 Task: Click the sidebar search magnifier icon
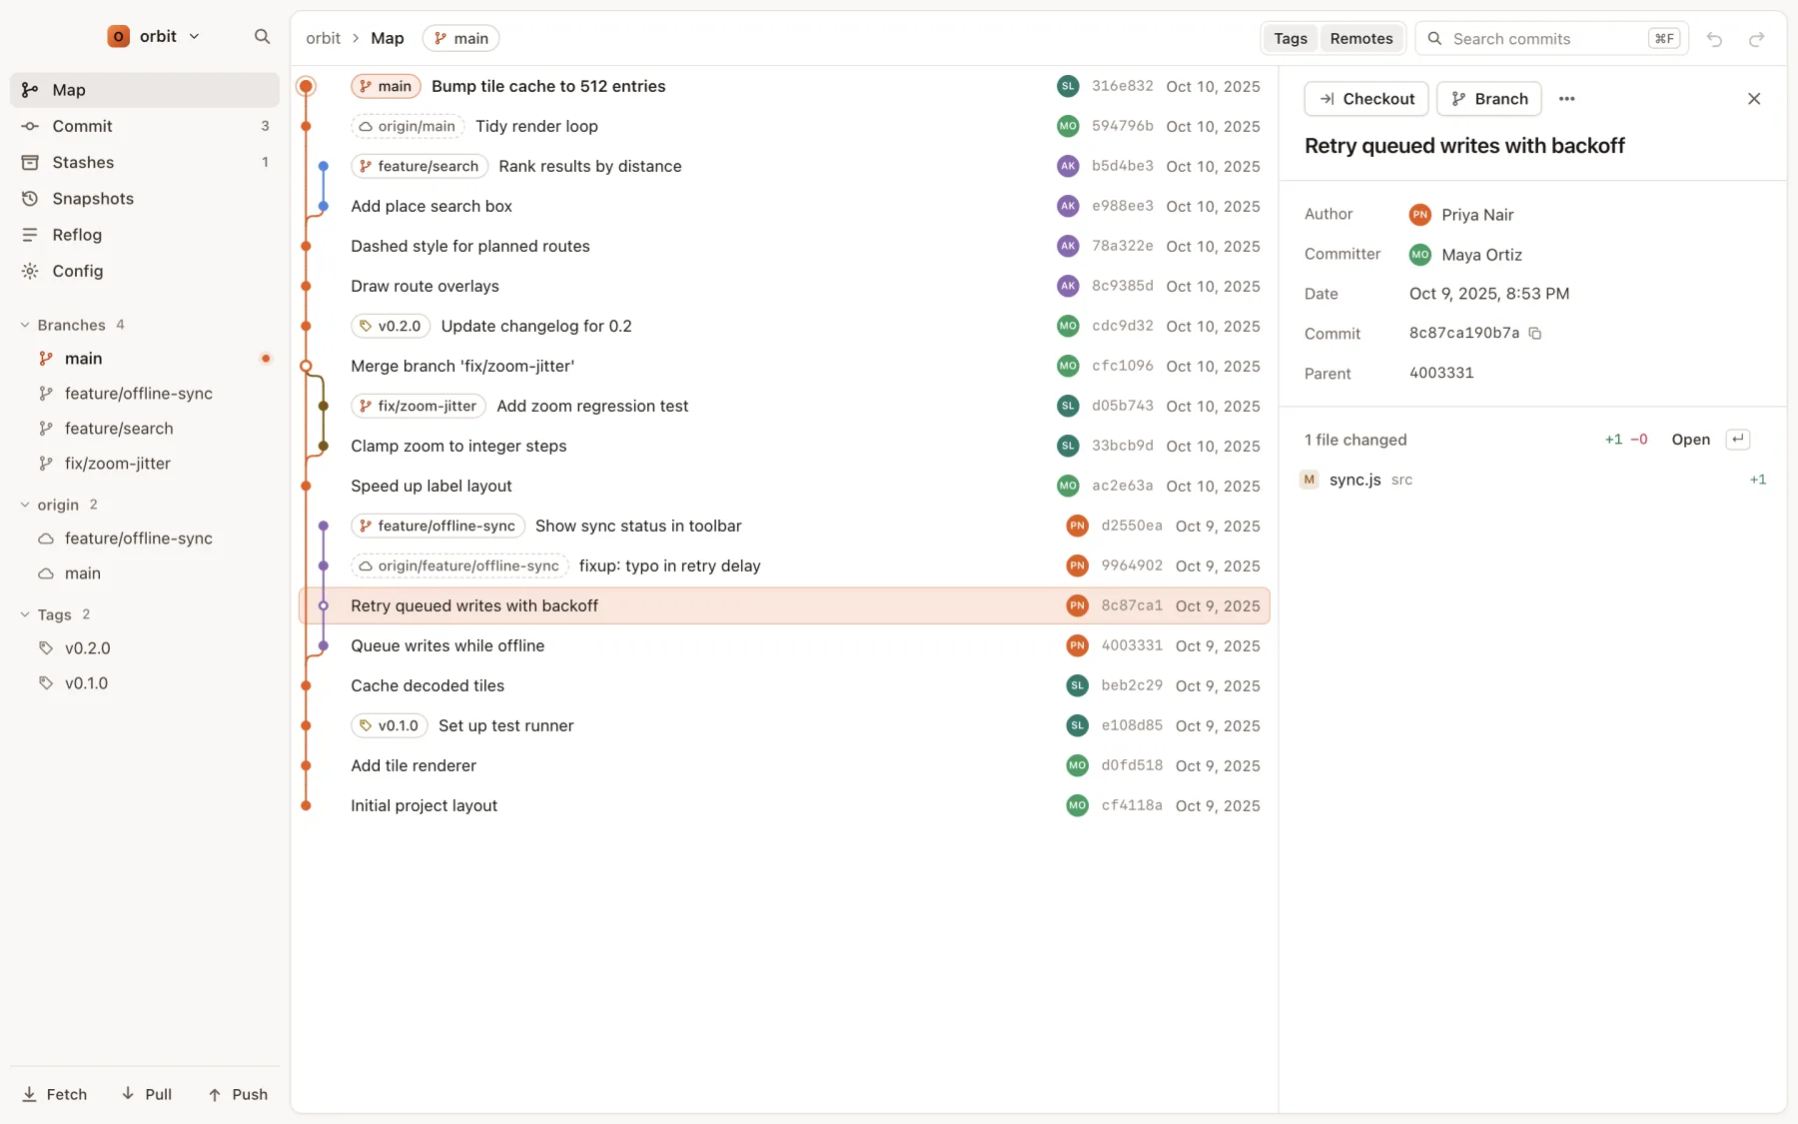pyautogui.click(x=262, y=37)
